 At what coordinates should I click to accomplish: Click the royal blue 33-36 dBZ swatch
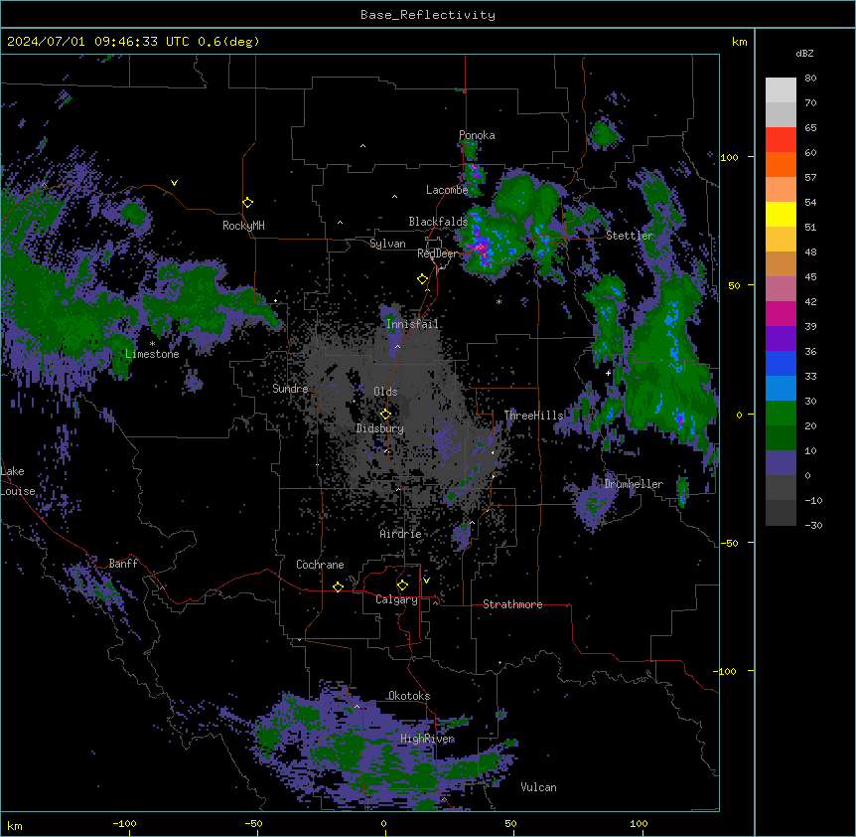pyautogui.click(x=781, y=363)
